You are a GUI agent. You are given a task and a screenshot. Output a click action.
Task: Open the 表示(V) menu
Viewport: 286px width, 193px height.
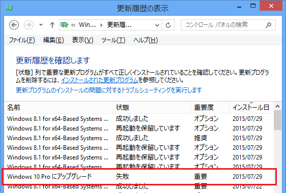click(82, 40)
